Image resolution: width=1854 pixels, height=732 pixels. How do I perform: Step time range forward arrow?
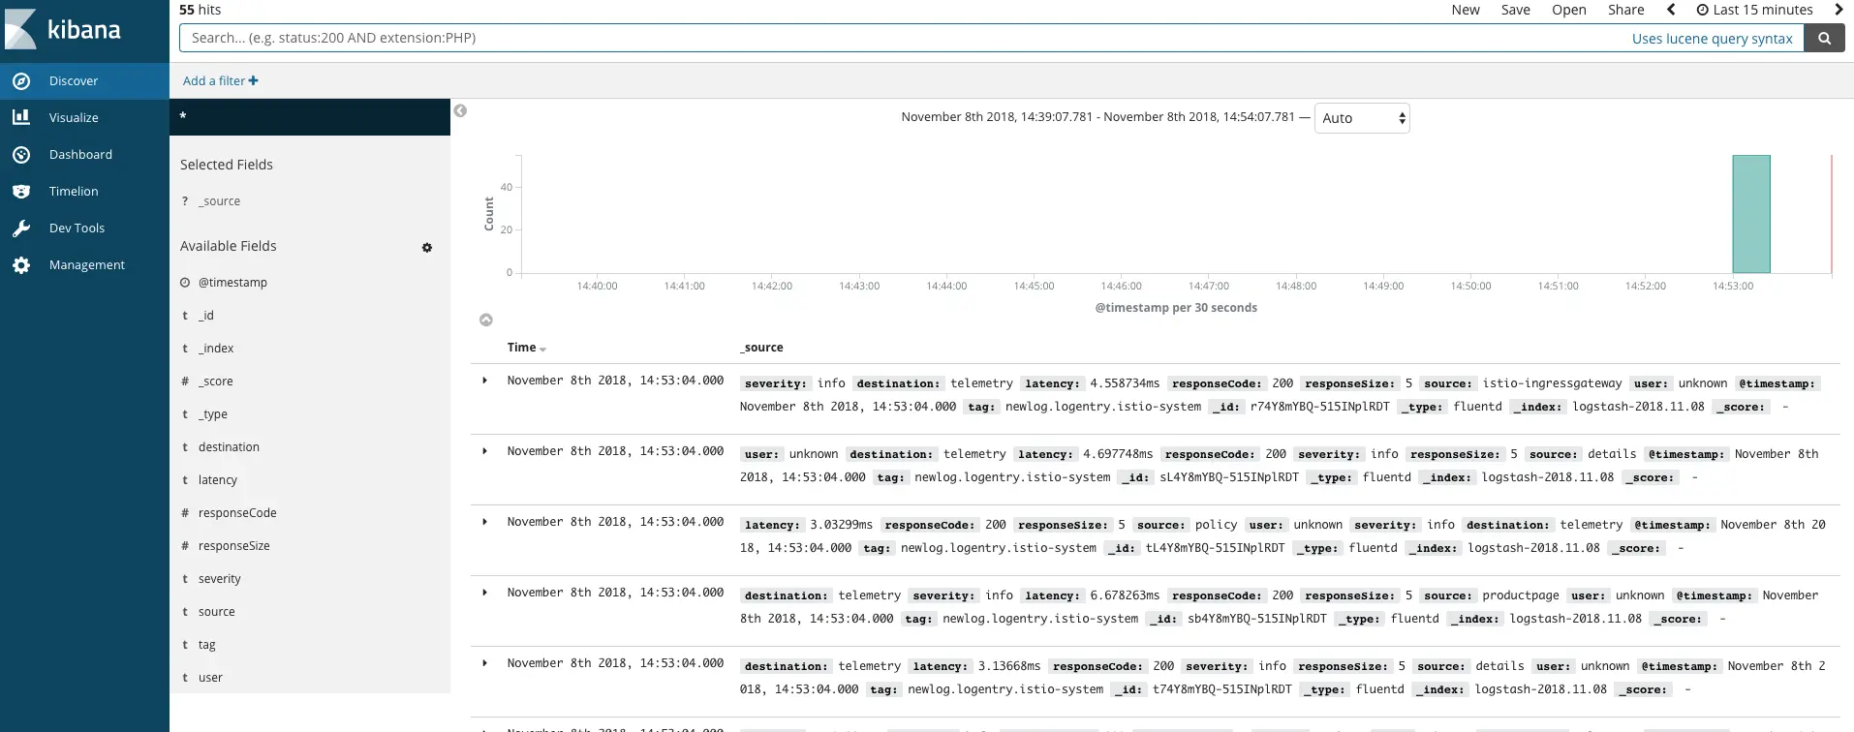pos(1839,10)
